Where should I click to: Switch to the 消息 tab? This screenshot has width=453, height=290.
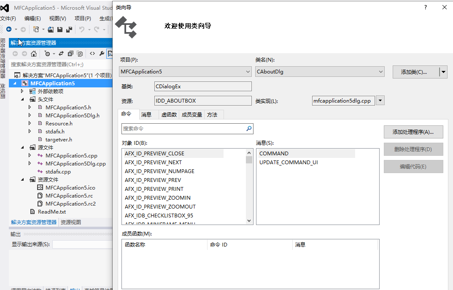click(x=146, y=115)
